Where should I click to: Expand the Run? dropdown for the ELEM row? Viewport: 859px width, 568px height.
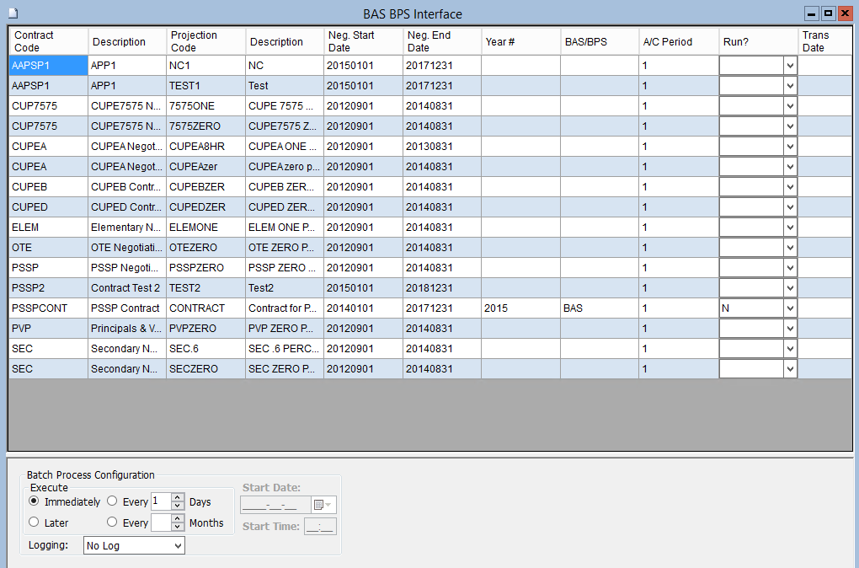[x=789, y=228]
